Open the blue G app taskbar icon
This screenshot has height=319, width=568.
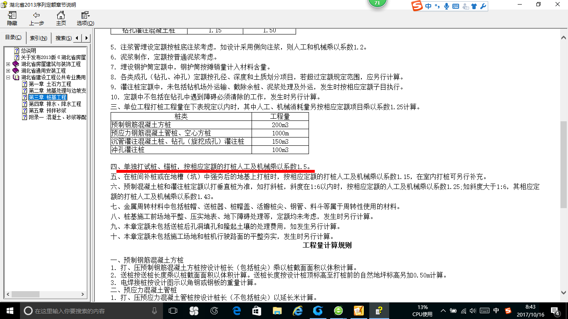coord(318,311)
